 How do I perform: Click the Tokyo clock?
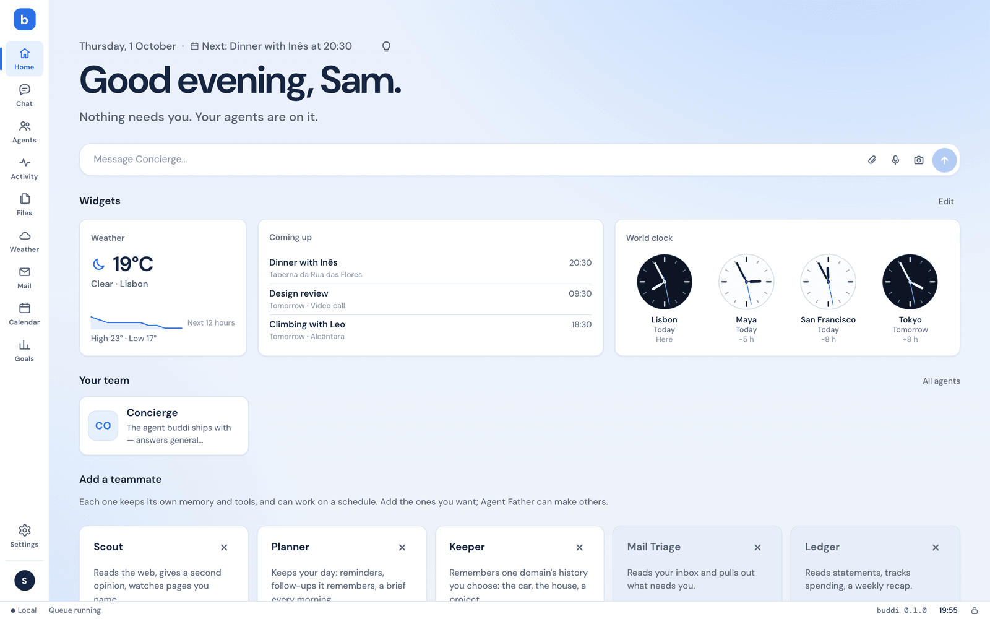(910, 282)
